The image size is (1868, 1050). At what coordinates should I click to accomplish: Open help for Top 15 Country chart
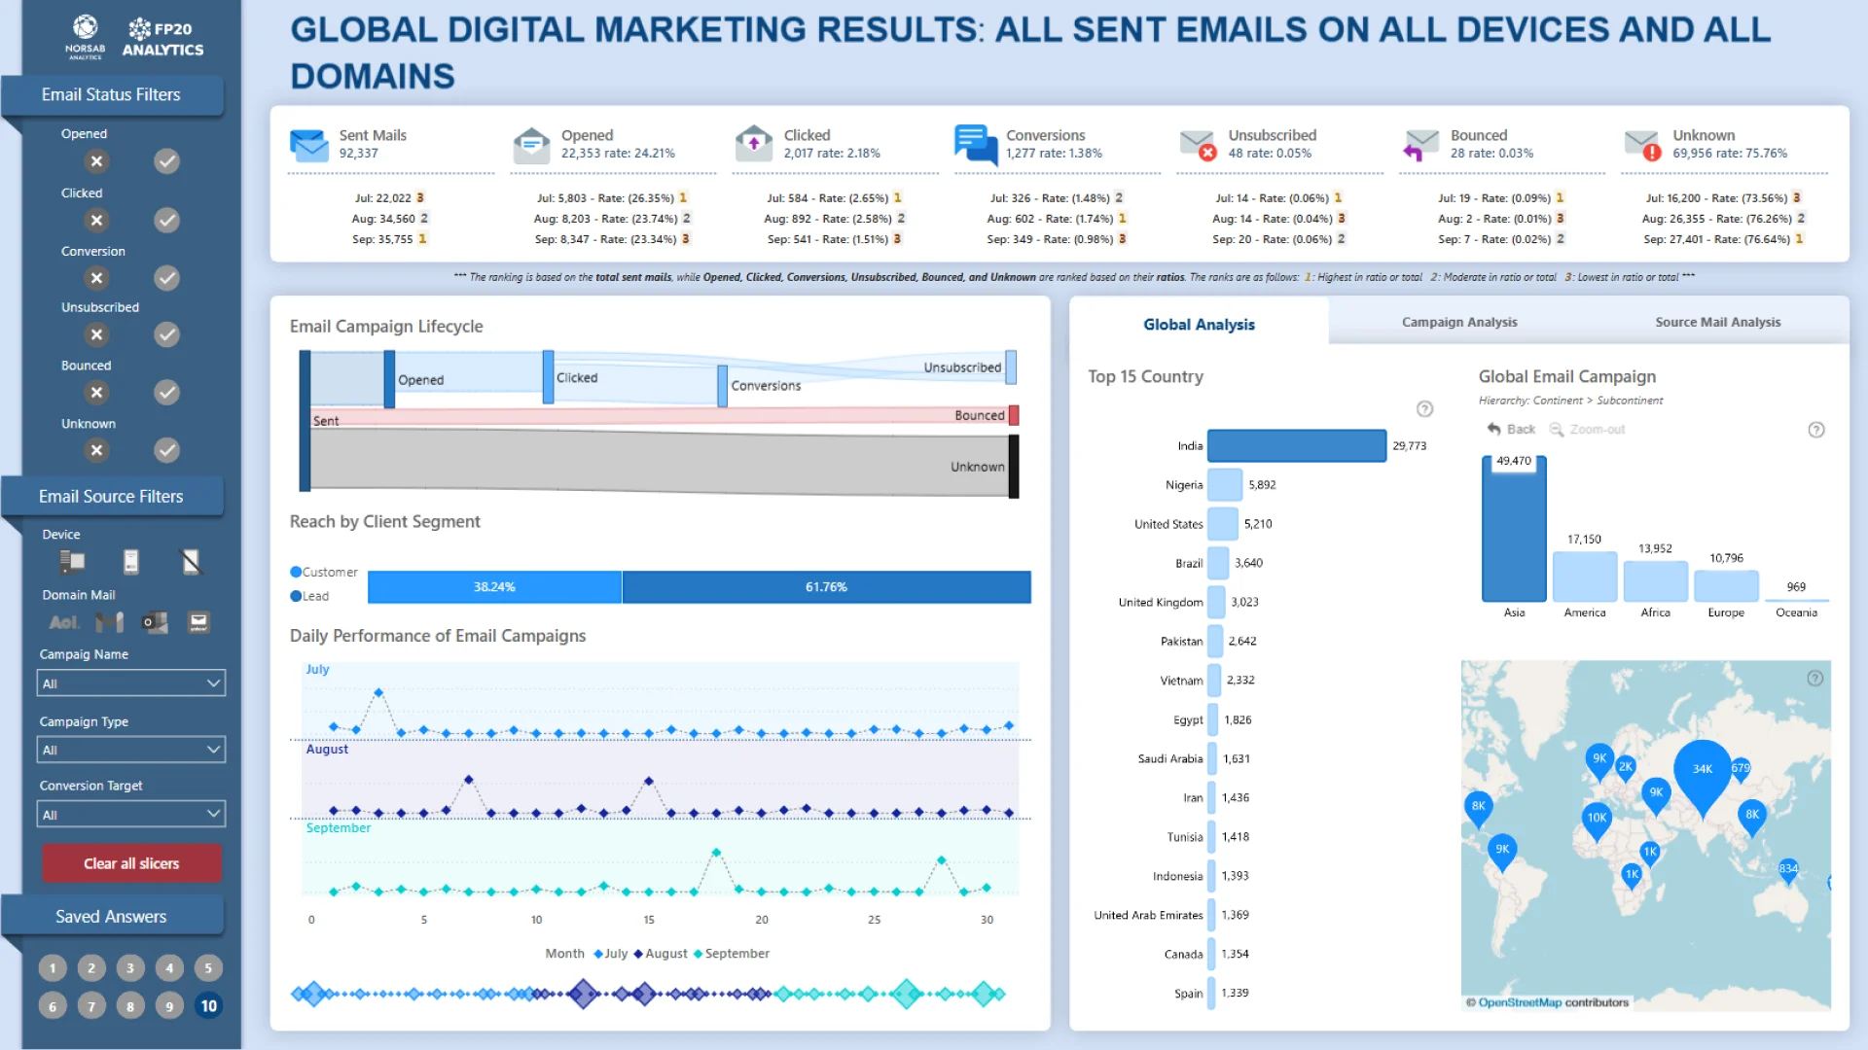click(x=1424, y=409)
